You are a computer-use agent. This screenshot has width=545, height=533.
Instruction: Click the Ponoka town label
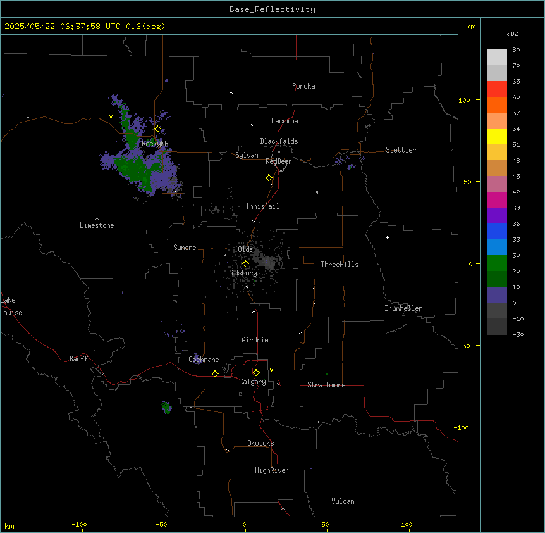point(303,86)
